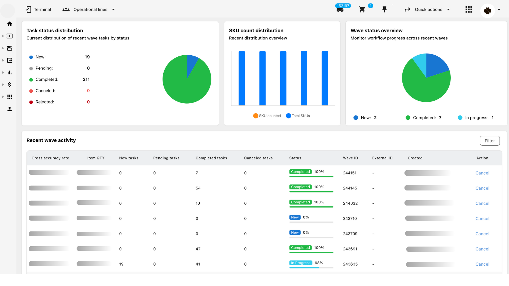Click the user profile icon in the sidebar
Viewport: 509px width, 286px height.
10,109
